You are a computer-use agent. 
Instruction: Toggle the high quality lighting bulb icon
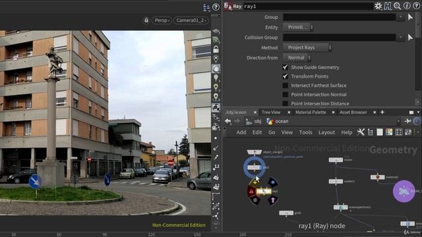pyautogui.click(x=216, y=88)
